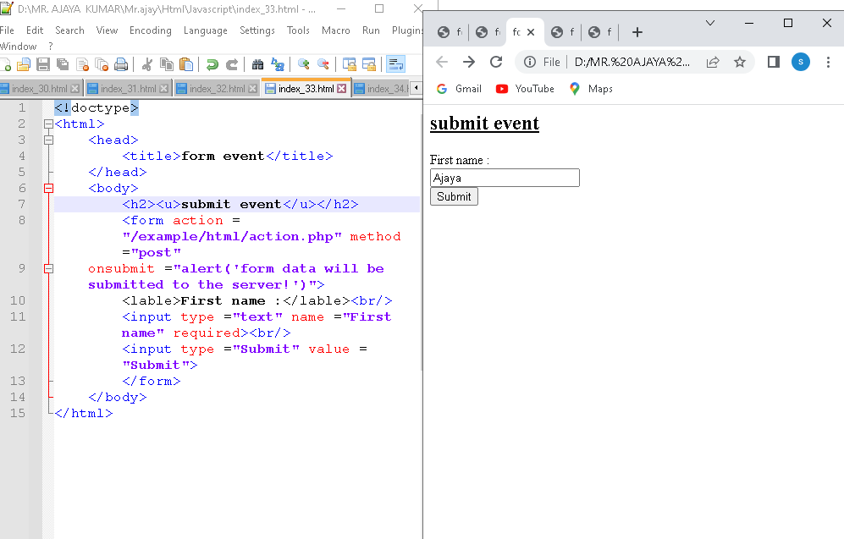Open the YouTube bookmark
Screen dimensions: 844x539
click(x=526, y=89)
